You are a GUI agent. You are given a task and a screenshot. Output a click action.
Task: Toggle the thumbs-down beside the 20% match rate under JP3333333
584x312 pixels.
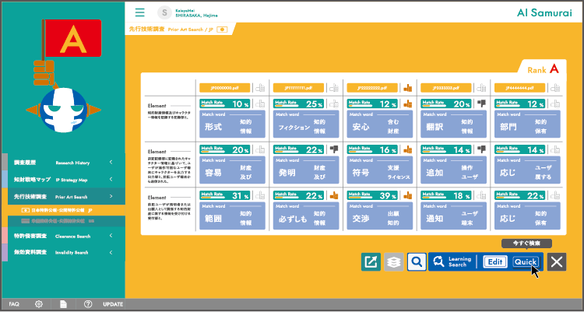click(481, 103)
